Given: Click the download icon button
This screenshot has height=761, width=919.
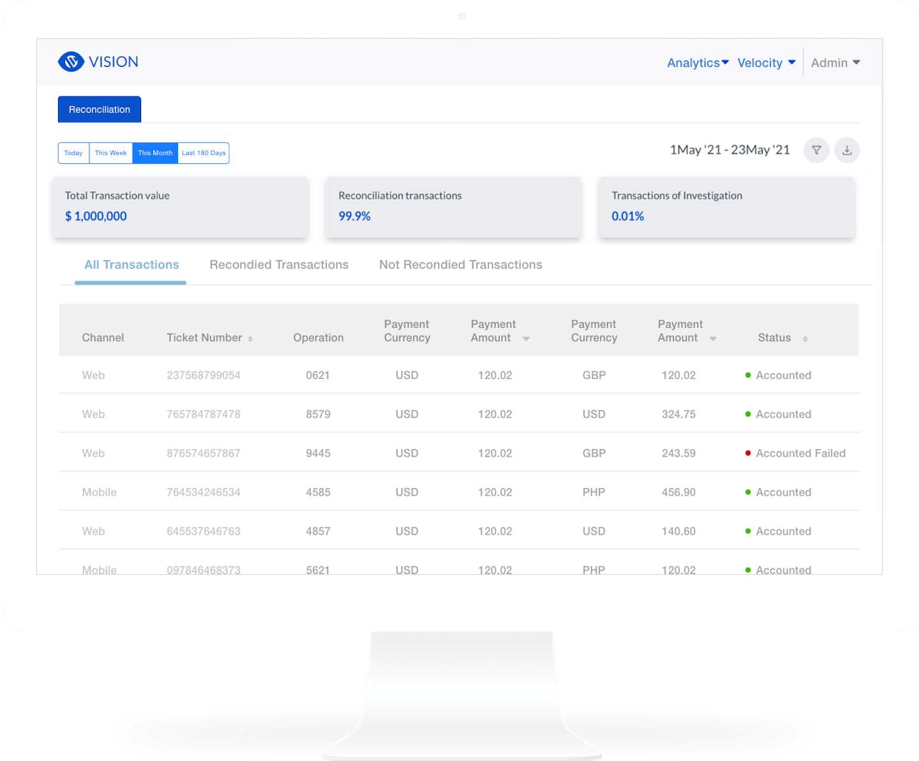Looking at the screenshot, I should pos(847,151).
